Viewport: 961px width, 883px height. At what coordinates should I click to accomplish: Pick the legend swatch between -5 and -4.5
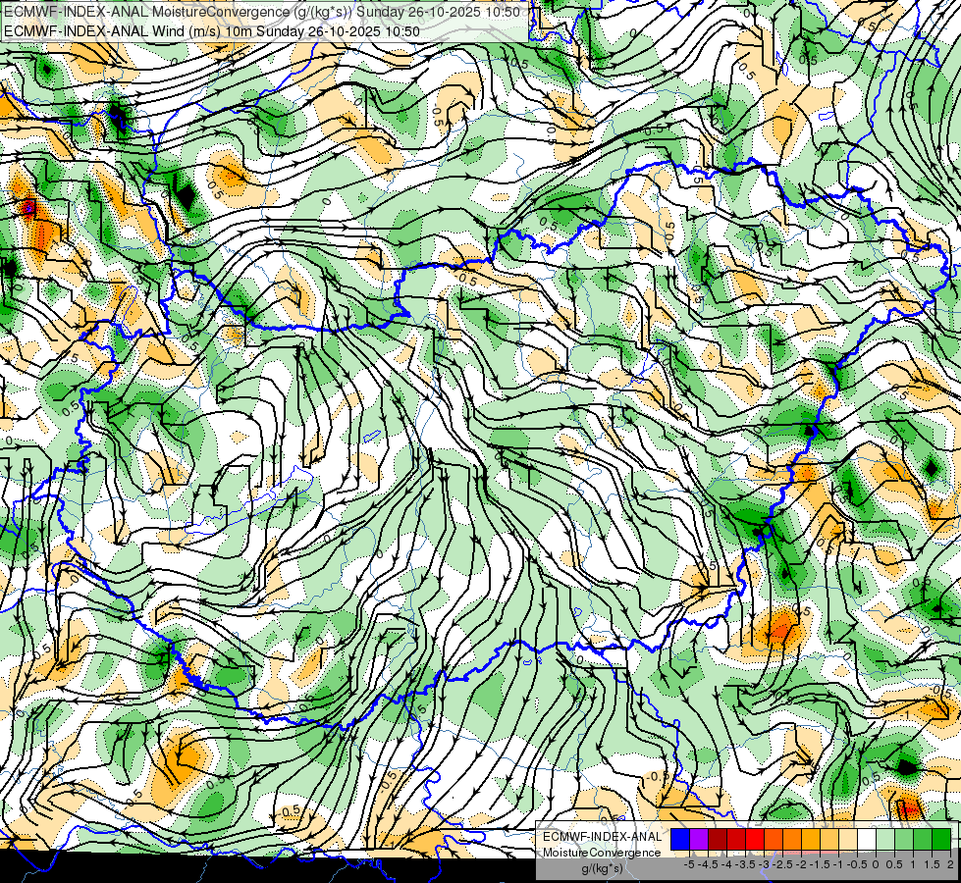pos(699,839)
